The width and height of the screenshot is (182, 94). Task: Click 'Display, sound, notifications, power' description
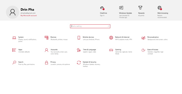tap(27, 40)
